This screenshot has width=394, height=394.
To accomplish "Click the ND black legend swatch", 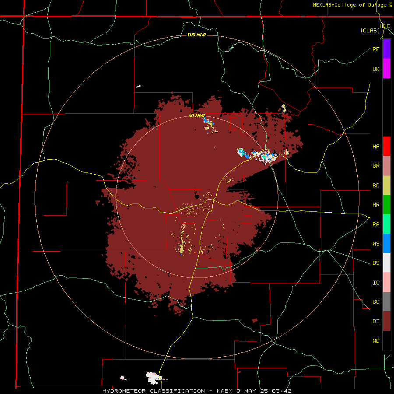I will pyautogui.click(x=387, y=341).
